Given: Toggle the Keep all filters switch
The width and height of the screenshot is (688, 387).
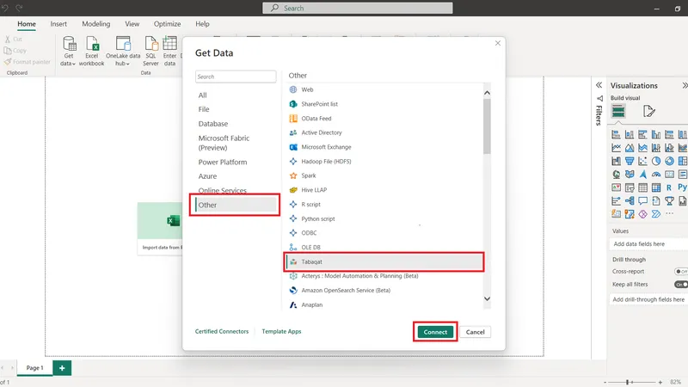Looking at the screenshot, I should pyautogui.click(x=680, y=284).
